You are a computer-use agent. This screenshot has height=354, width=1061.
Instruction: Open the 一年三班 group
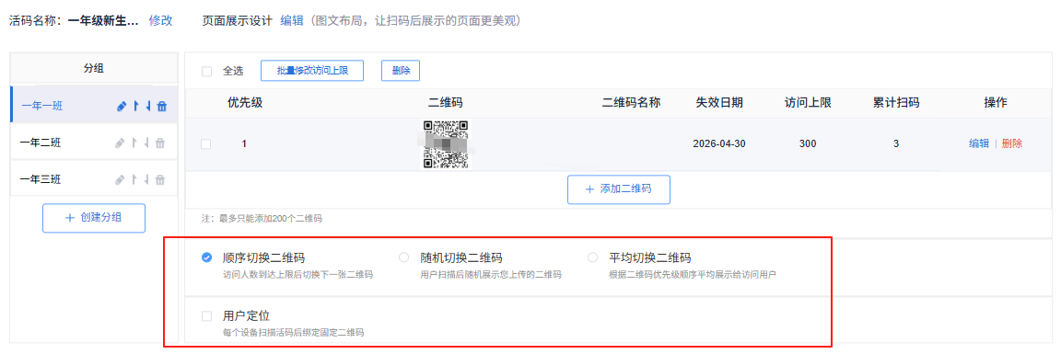tap(94, 179)
